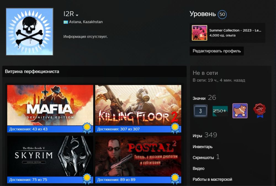Open the years of service badge numbered 3
This screenshot has height=186, width=276.
[x=200, y=111]
